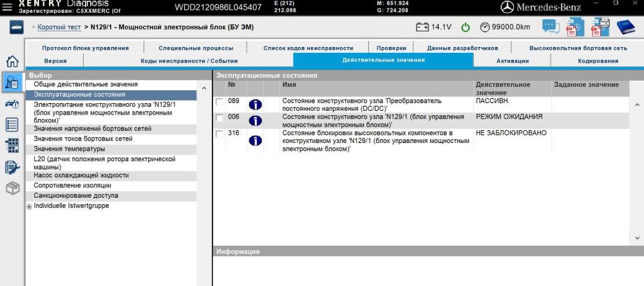Select Общие действительные значения in list
Viewport: 644px width, 286px height.
point(111,84)
